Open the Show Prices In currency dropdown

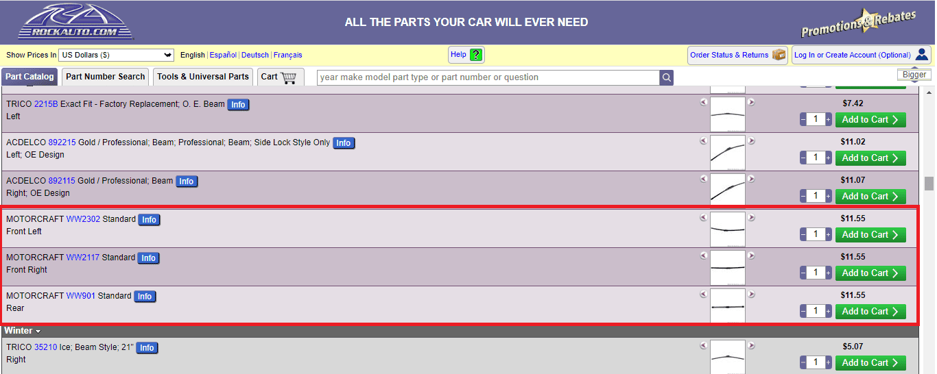[x=116, y=55]
